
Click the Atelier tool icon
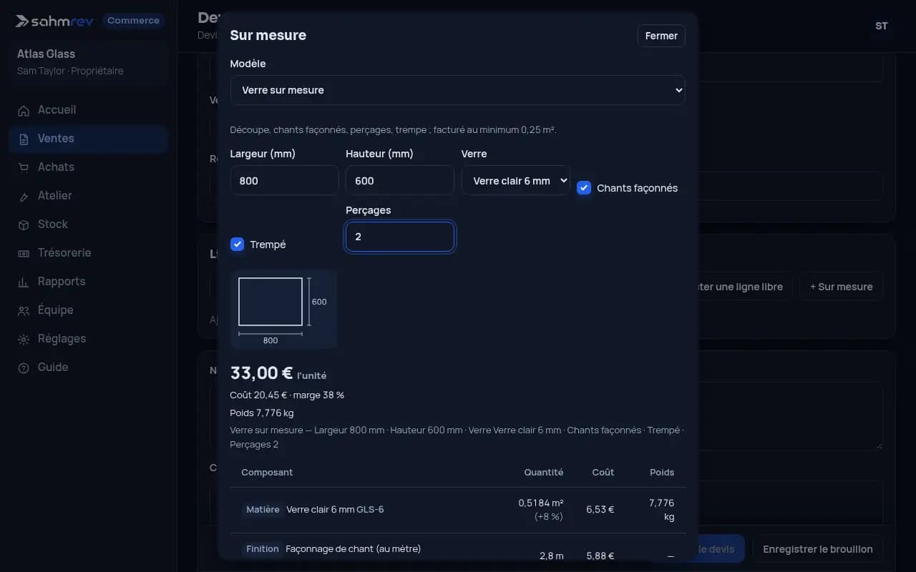pyautogui.click(x=24, y=196)
